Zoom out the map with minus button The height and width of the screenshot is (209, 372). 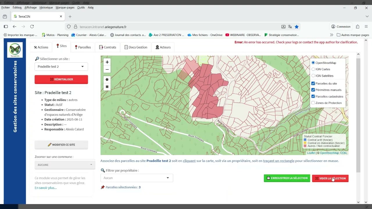click(x=107, y=69)
